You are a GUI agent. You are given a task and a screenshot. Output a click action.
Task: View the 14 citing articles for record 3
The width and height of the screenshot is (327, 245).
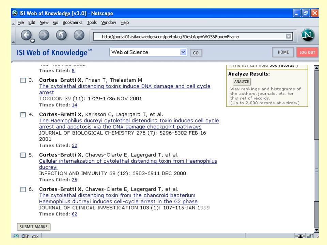point(75,105)
